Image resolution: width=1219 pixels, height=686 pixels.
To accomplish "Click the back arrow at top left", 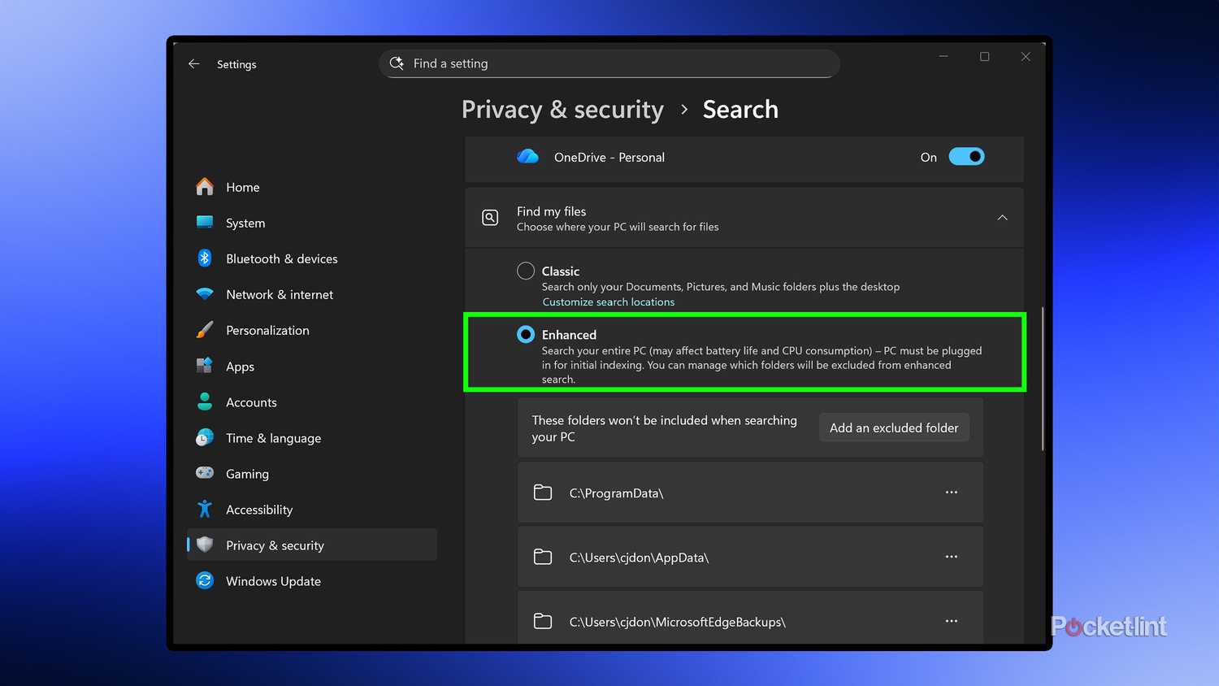I will (193, 63).
